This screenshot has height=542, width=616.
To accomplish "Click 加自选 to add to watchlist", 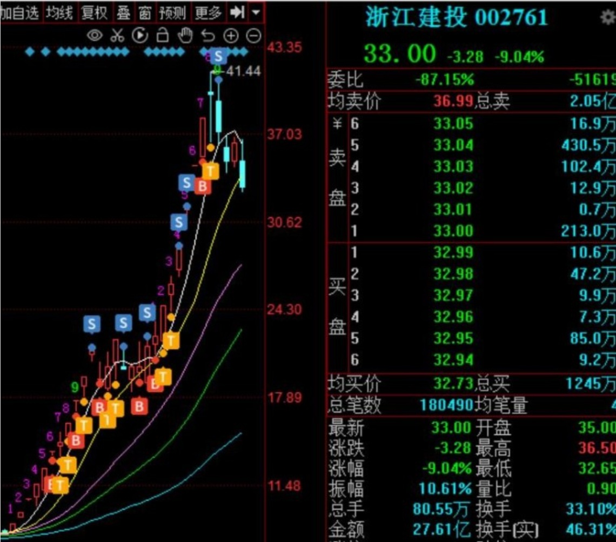I will pos(19,13).
